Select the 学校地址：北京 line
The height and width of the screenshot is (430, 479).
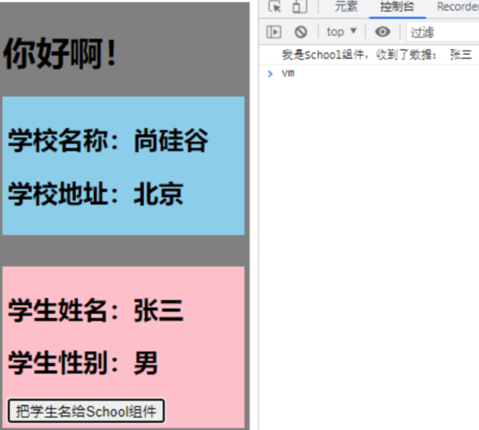pyautogui.click(x=96, y=194)
